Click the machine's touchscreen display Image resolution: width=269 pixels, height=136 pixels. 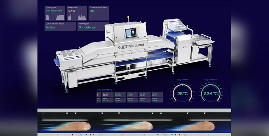click(131, 33)
